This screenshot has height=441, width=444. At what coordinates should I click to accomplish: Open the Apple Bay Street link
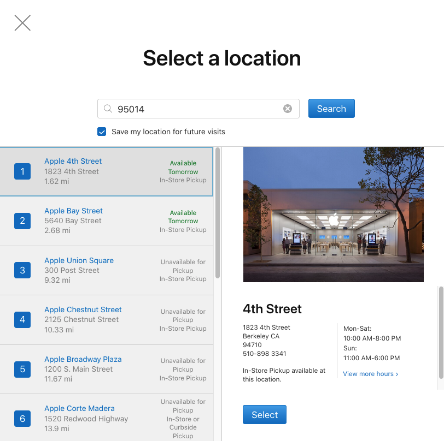[x=73, y=211]
